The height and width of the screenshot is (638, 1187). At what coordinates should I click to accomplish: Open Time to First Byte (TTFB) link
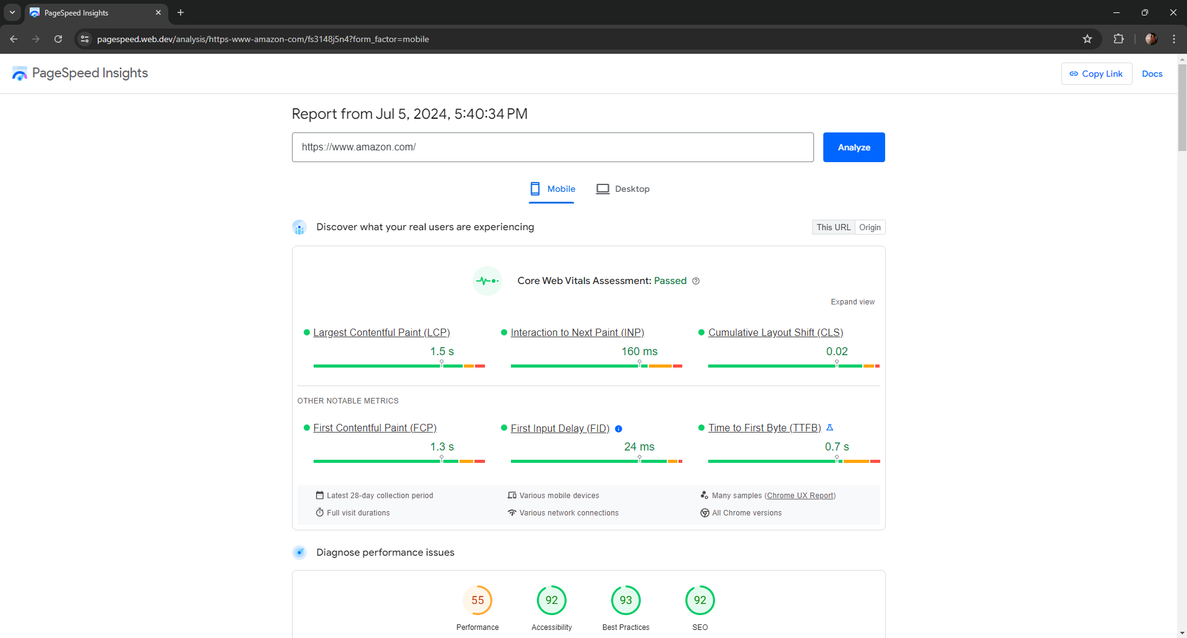tap(765, 428)
